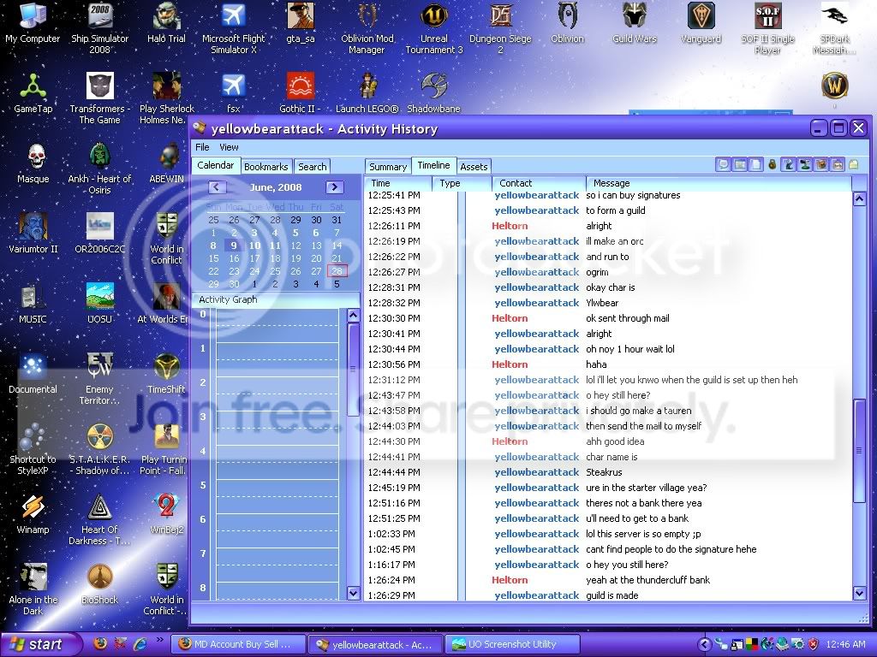Viewport: 877px width, 657px height.
Task: Go to the next month in the calendar
Action: point(335,187)
